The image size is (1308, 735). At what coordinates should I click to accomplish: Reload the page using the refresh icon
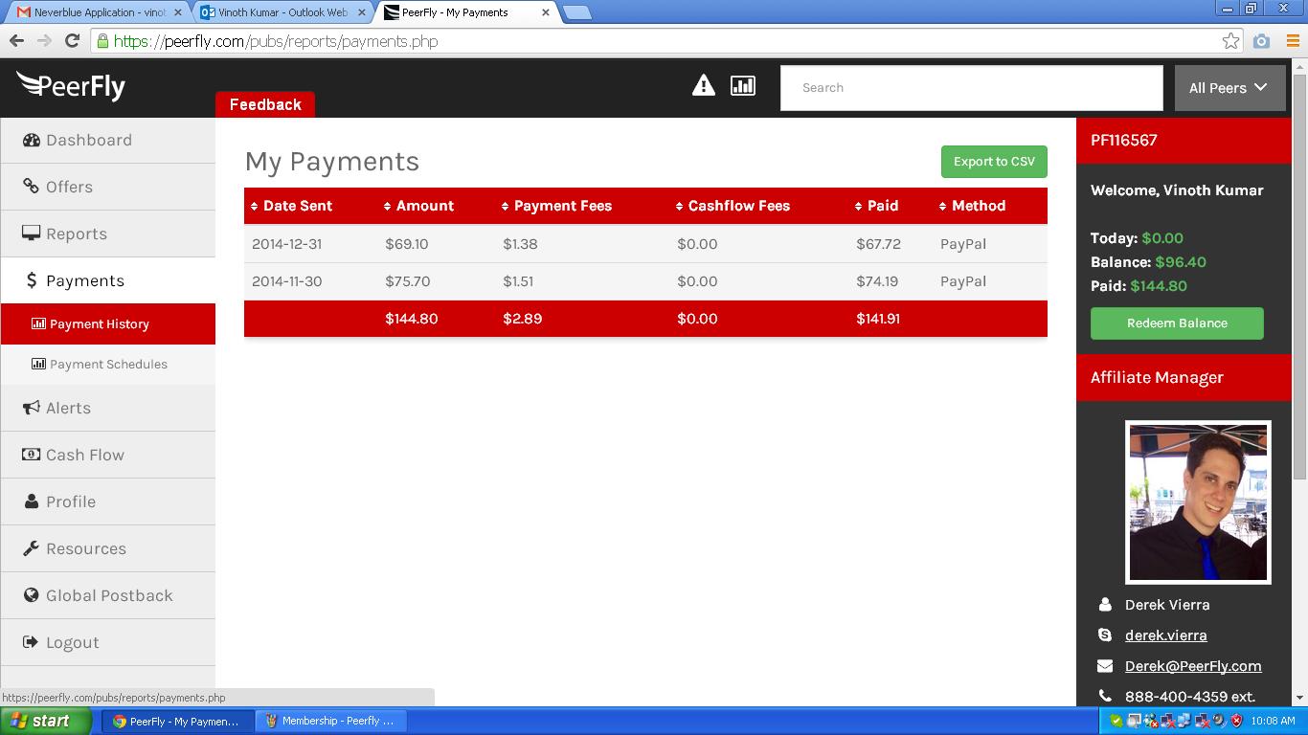[72, 41]
